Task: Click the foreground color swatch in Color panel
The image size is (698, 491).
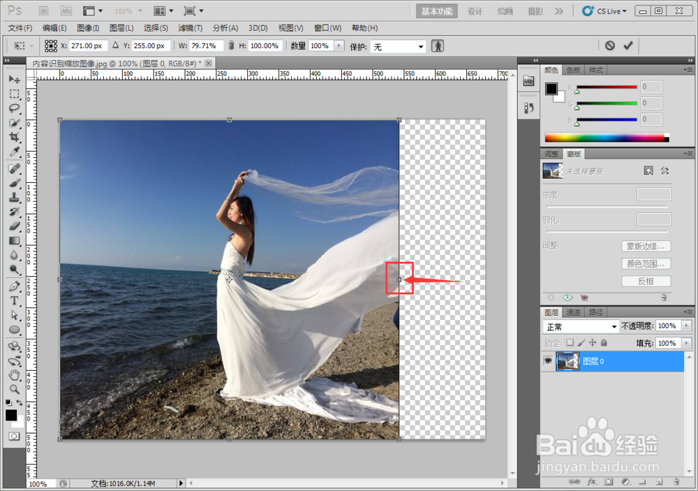Action: [551, 89]
